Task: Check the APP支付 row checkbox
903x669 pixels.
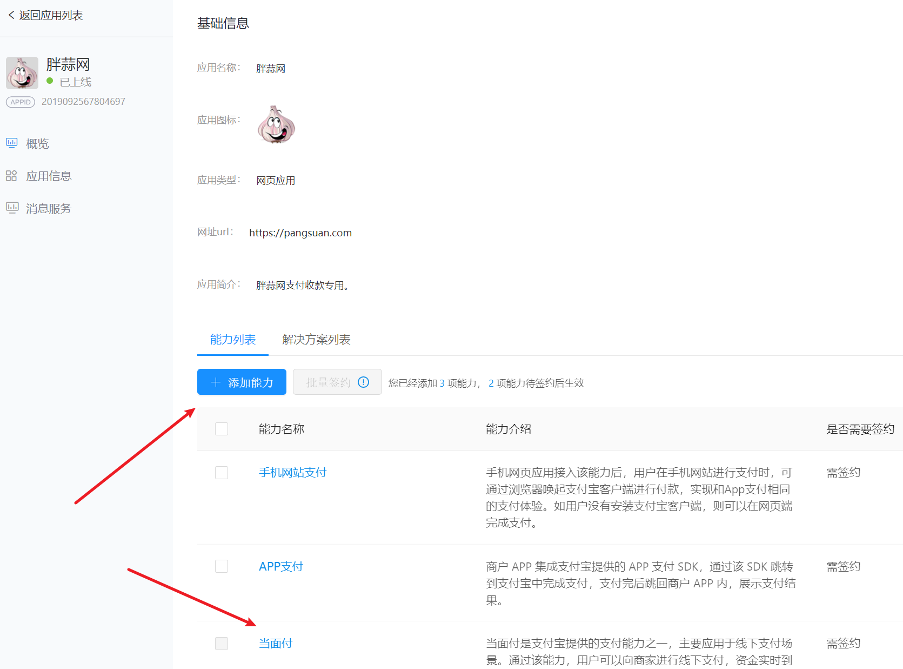Action: (222, 566)
